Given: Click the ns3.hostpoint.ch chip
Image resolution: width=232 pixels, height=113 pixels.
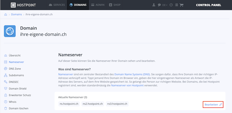Looking at the screenshot, I should [117, 104].
